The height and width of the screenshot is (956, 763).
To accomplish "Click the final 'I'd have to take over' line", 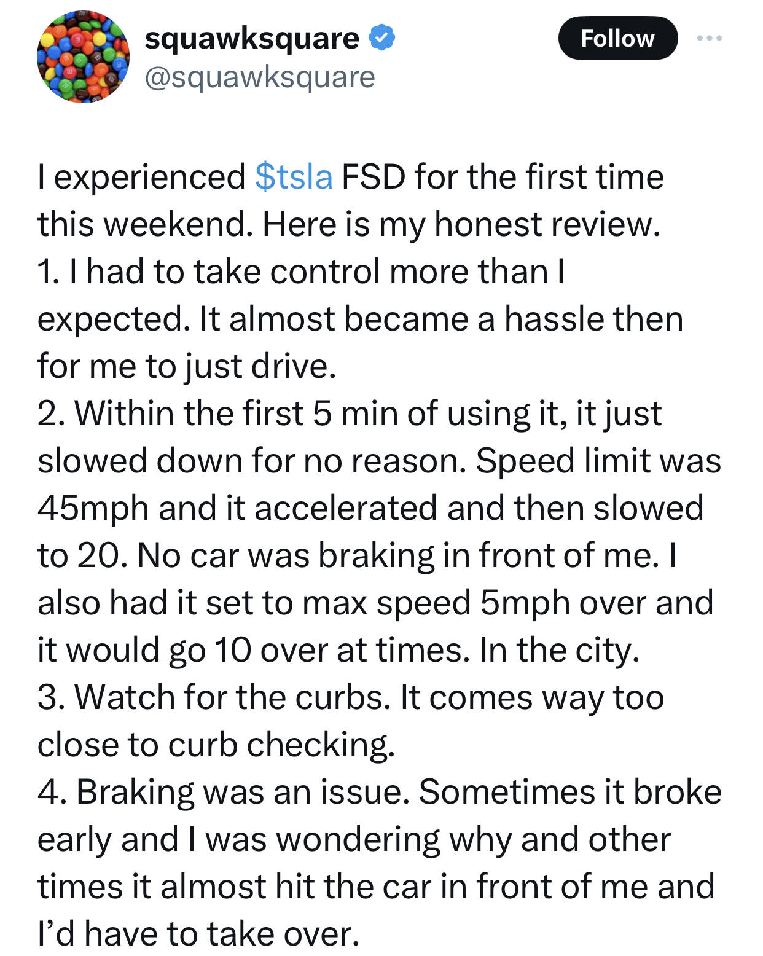I will tap(198, 934).
